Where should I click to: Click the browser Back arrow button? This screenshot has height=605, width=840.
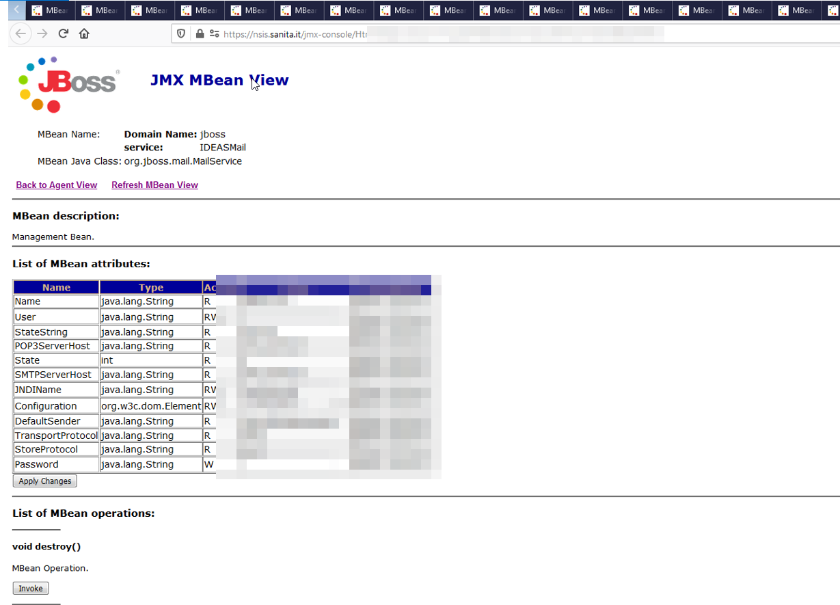(21, 33)
